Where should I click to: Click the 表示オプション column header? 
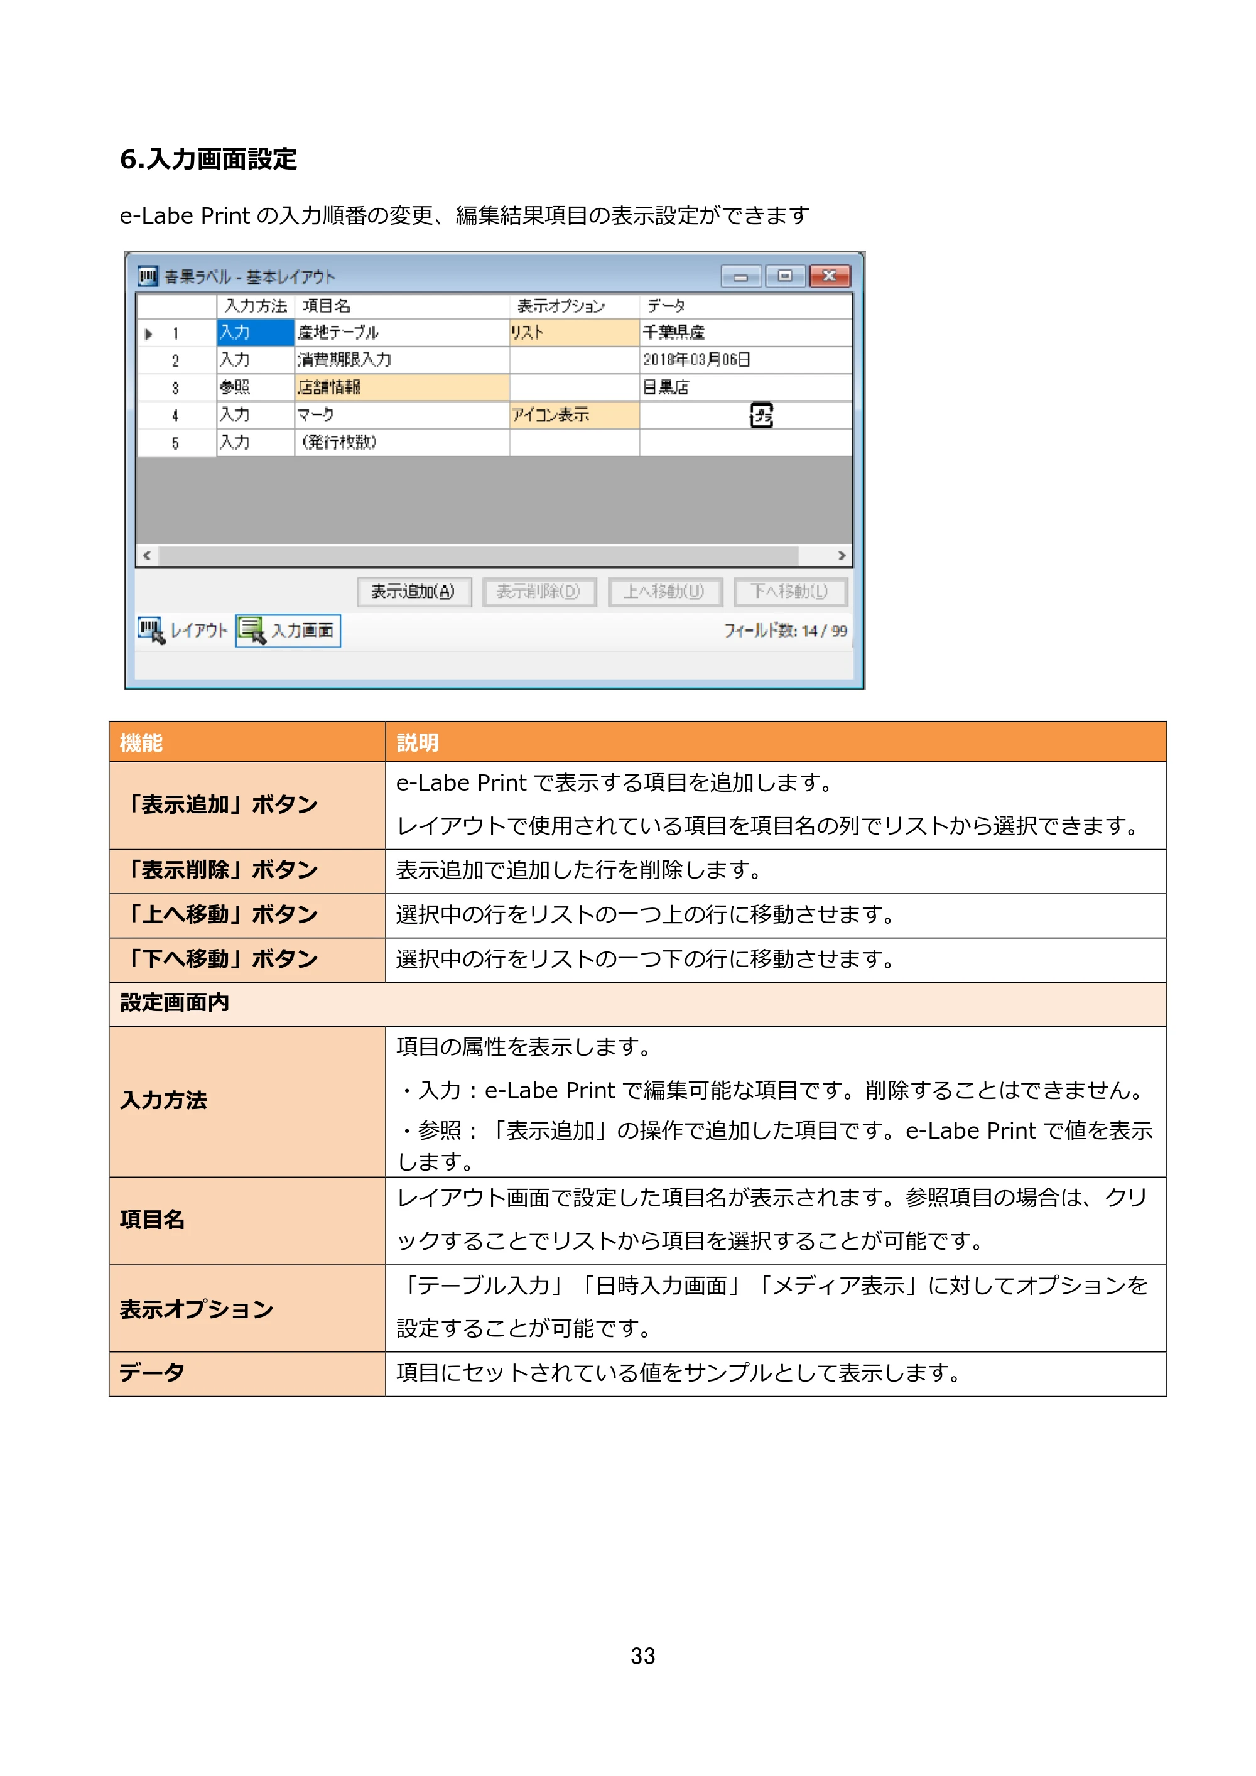tap(575, 306)
